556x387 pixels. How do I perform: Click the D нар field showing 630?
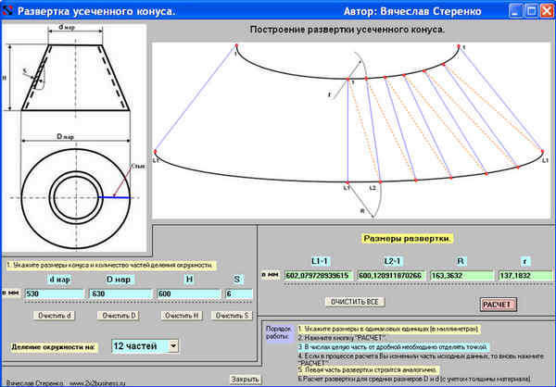(x=122, y=293)
